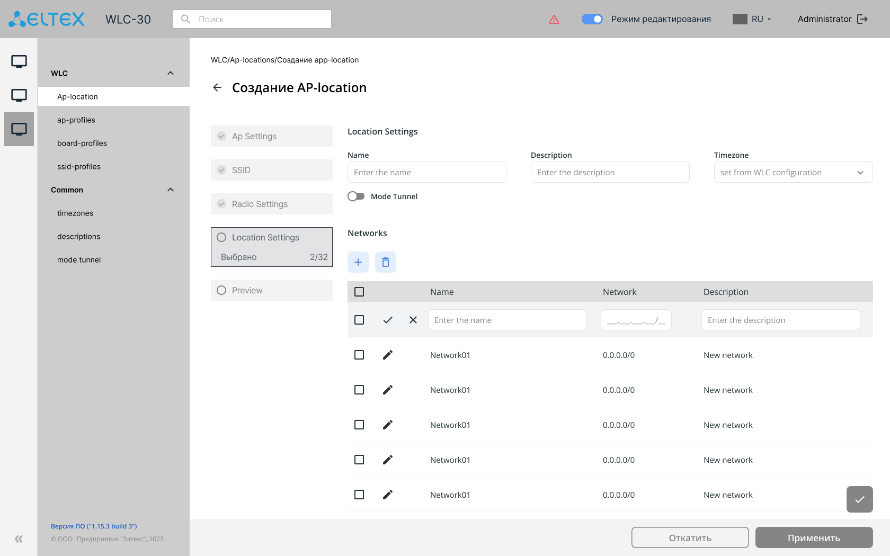Cancel the new network row with X
This screenshot has height=556, width=890.
point(413,320)
